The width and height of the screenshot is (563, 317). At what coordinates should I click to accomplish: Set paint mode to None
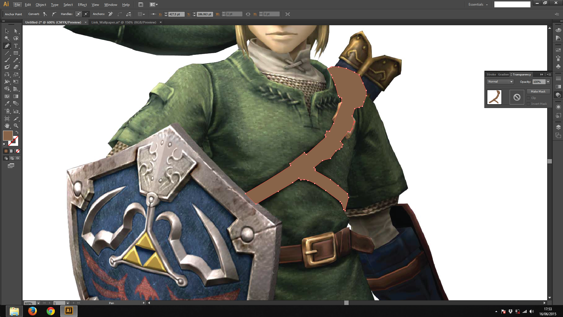(18, 151)
